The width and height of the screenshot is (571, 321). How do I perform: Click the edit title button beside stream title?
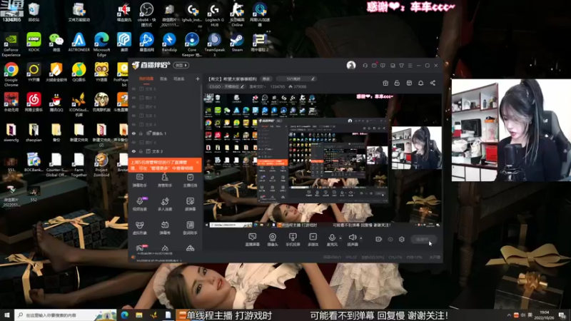pyautogui.click(x=266, y=79)
